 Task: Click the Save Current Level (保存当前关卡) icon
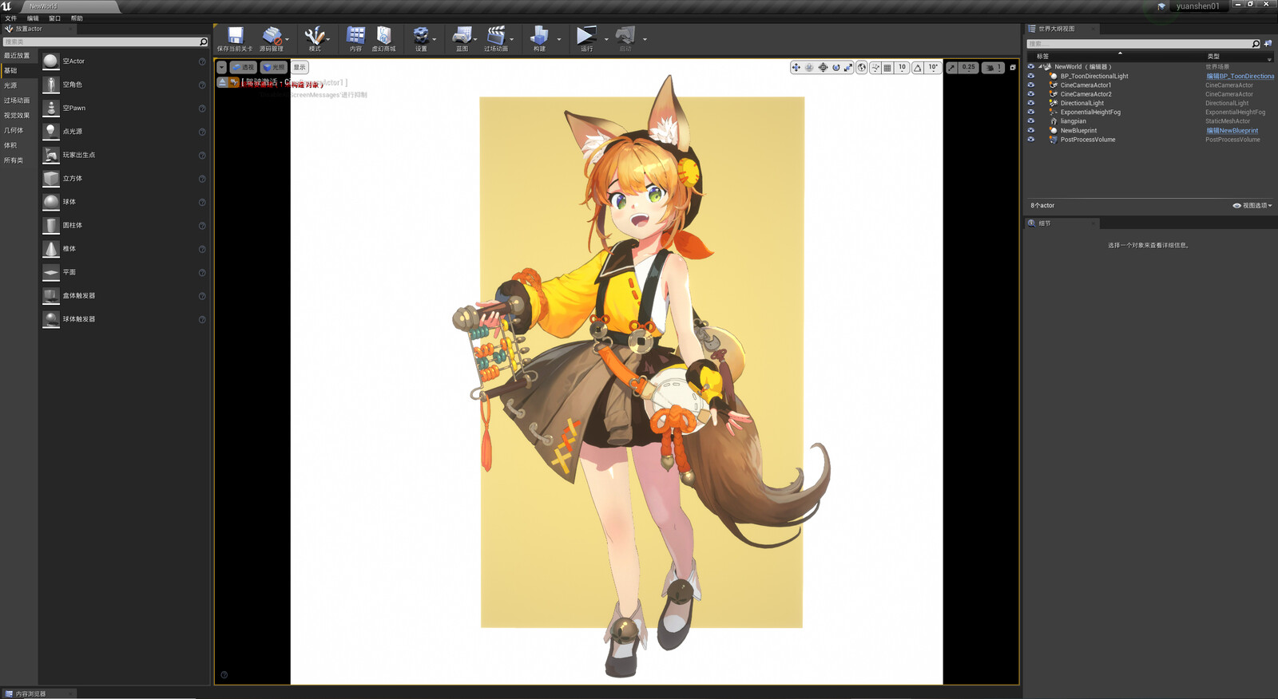coord(235,35)
